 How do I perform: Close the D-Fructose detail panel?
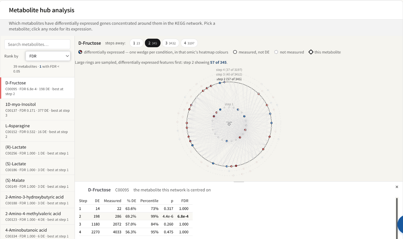(x=397, y=187)
